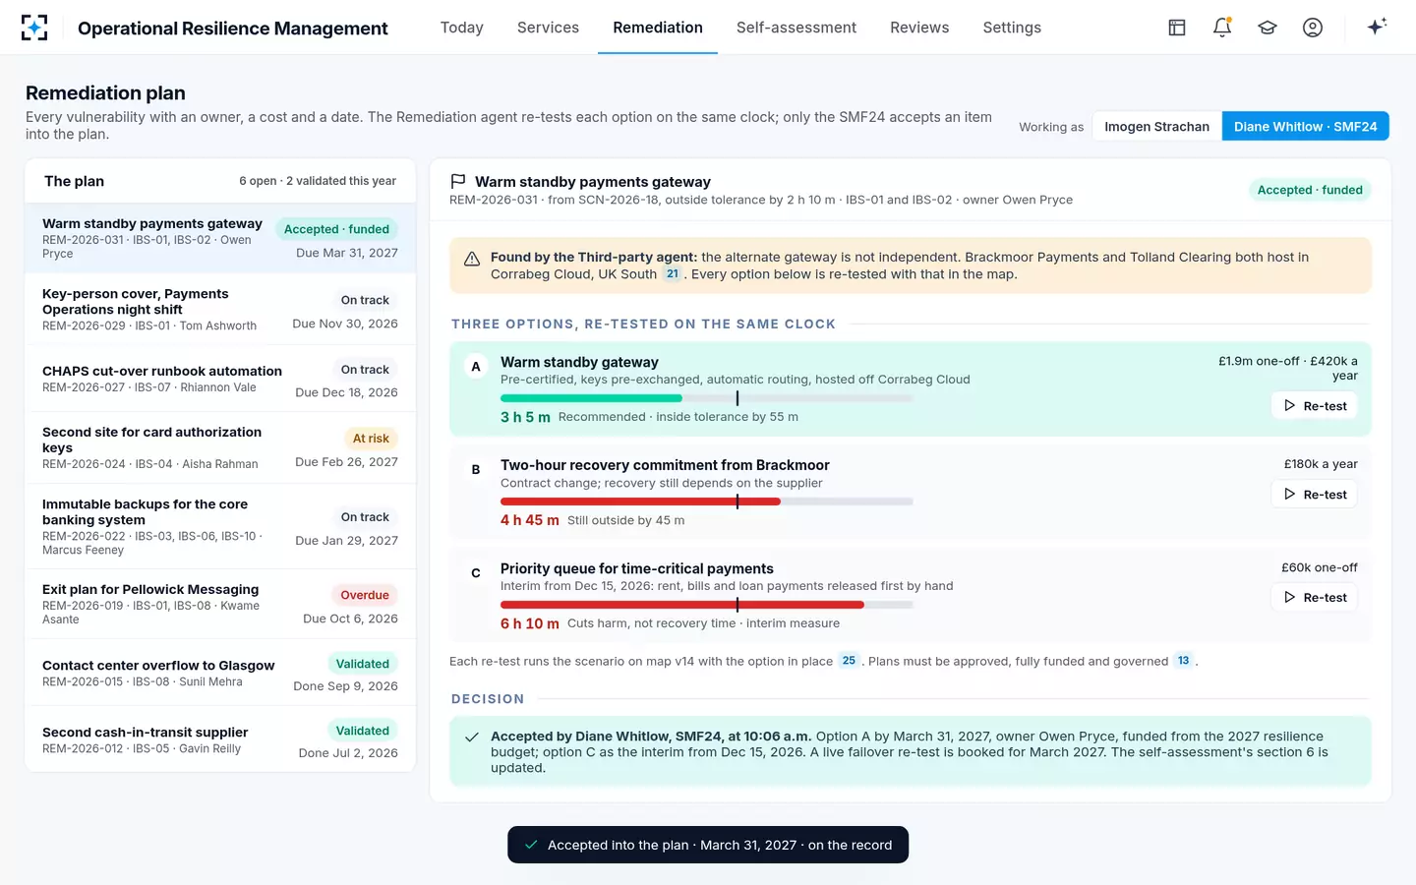This screenshot has width=1416, height=885.
Task: Open the Settings tab
Action: (1012, 28)
